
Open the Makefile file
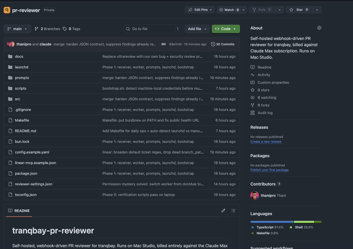coord(22,120)
